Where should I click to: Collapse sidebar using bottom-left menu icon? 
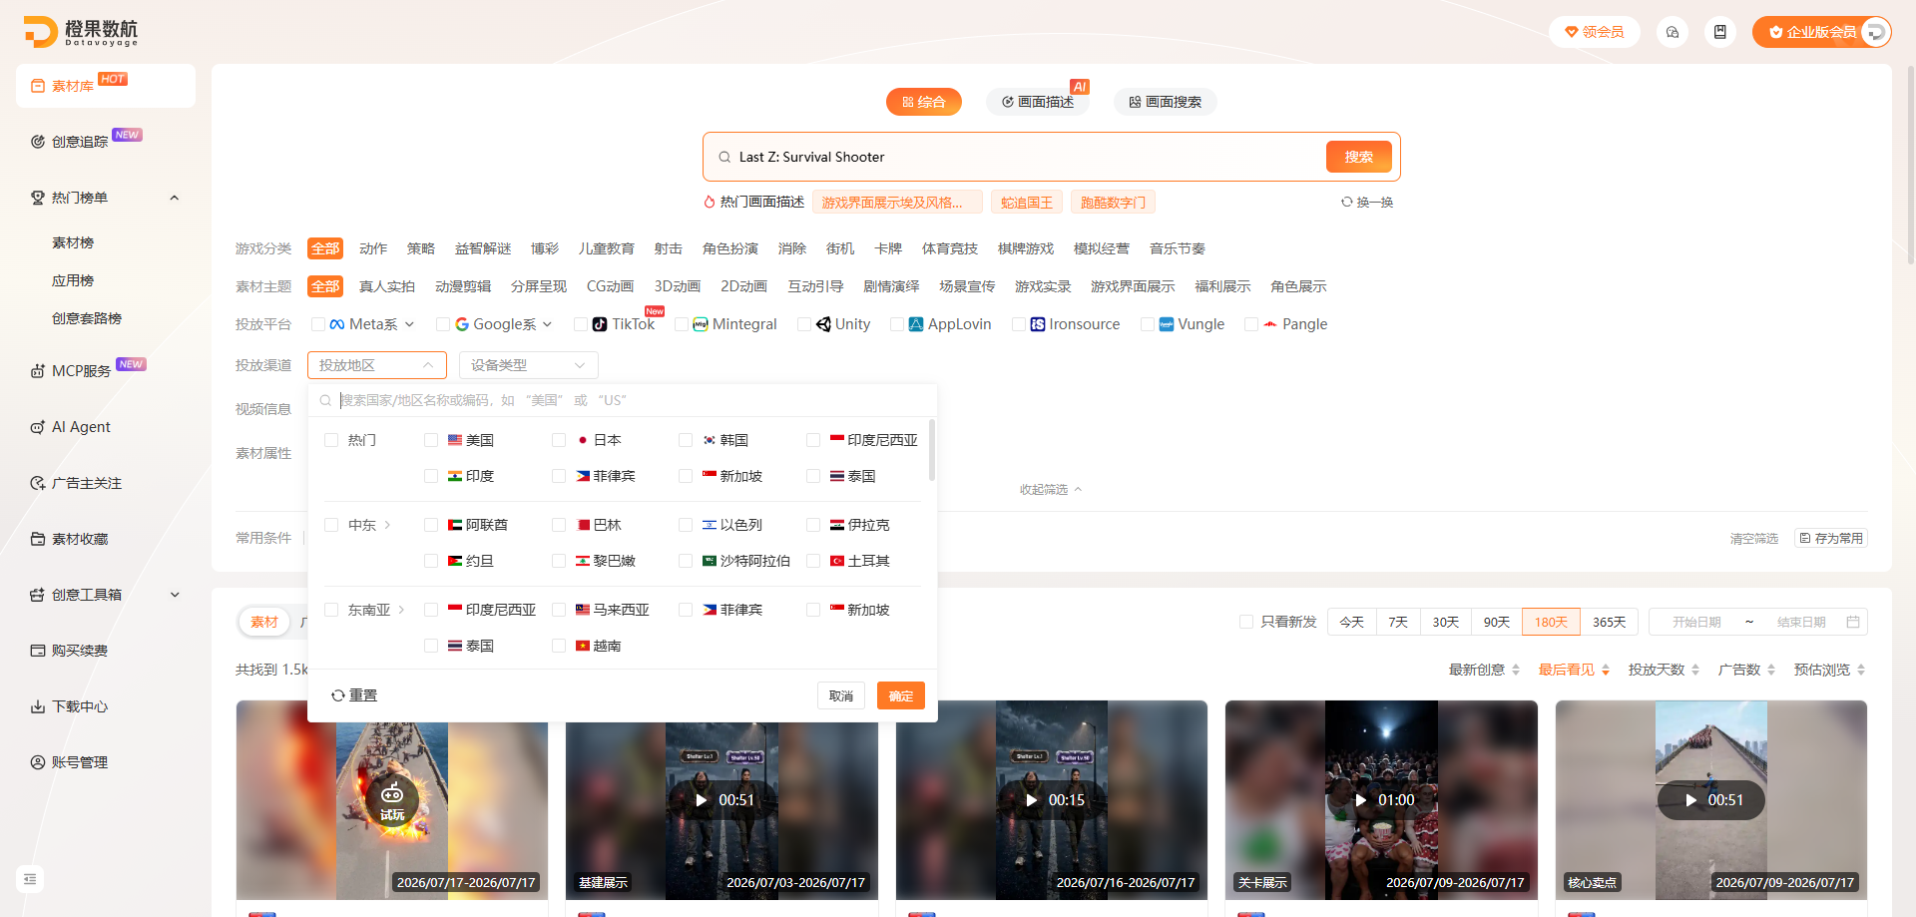pyautogui.click(x=30, y=879)
